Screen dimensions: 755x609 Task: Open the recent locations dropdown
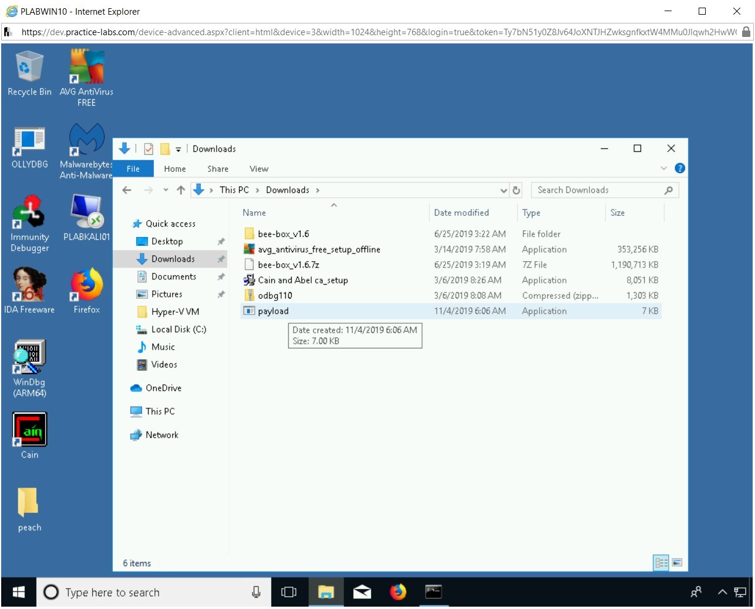[166, 190]
